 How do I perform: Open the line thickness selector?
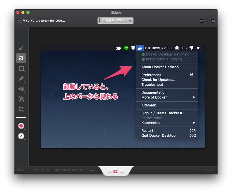[x=21, y=136]
